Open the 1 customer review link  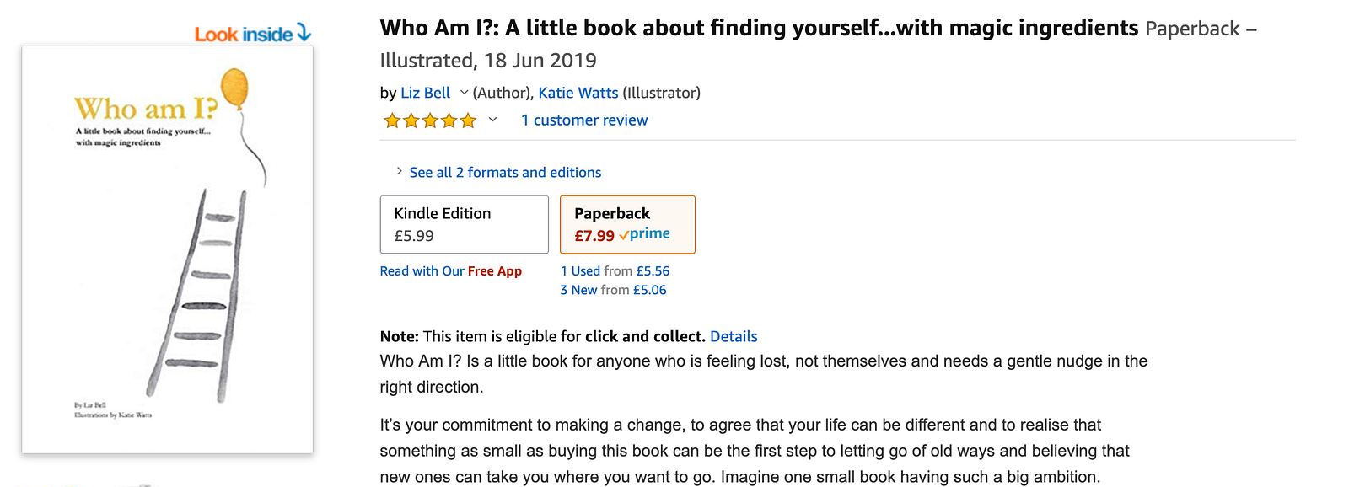583,120
